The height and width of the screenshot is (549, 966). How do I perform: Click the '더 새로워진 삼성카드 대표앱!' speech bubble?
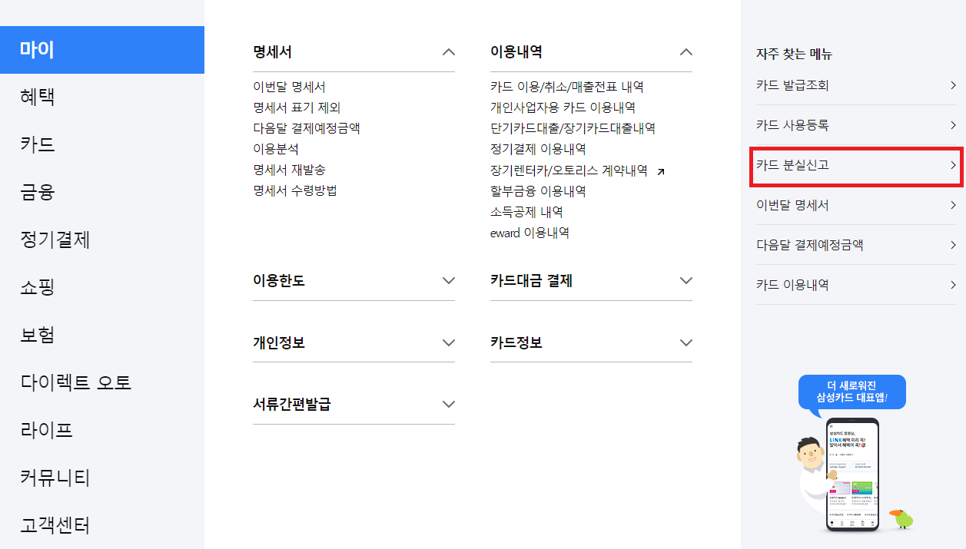[852, 392]
